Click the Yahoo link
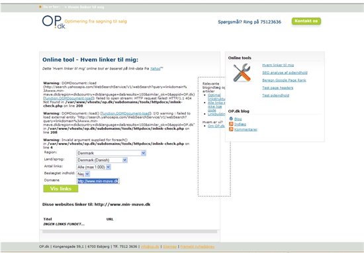Screen dimensions: 364x253 coord(156,68)
